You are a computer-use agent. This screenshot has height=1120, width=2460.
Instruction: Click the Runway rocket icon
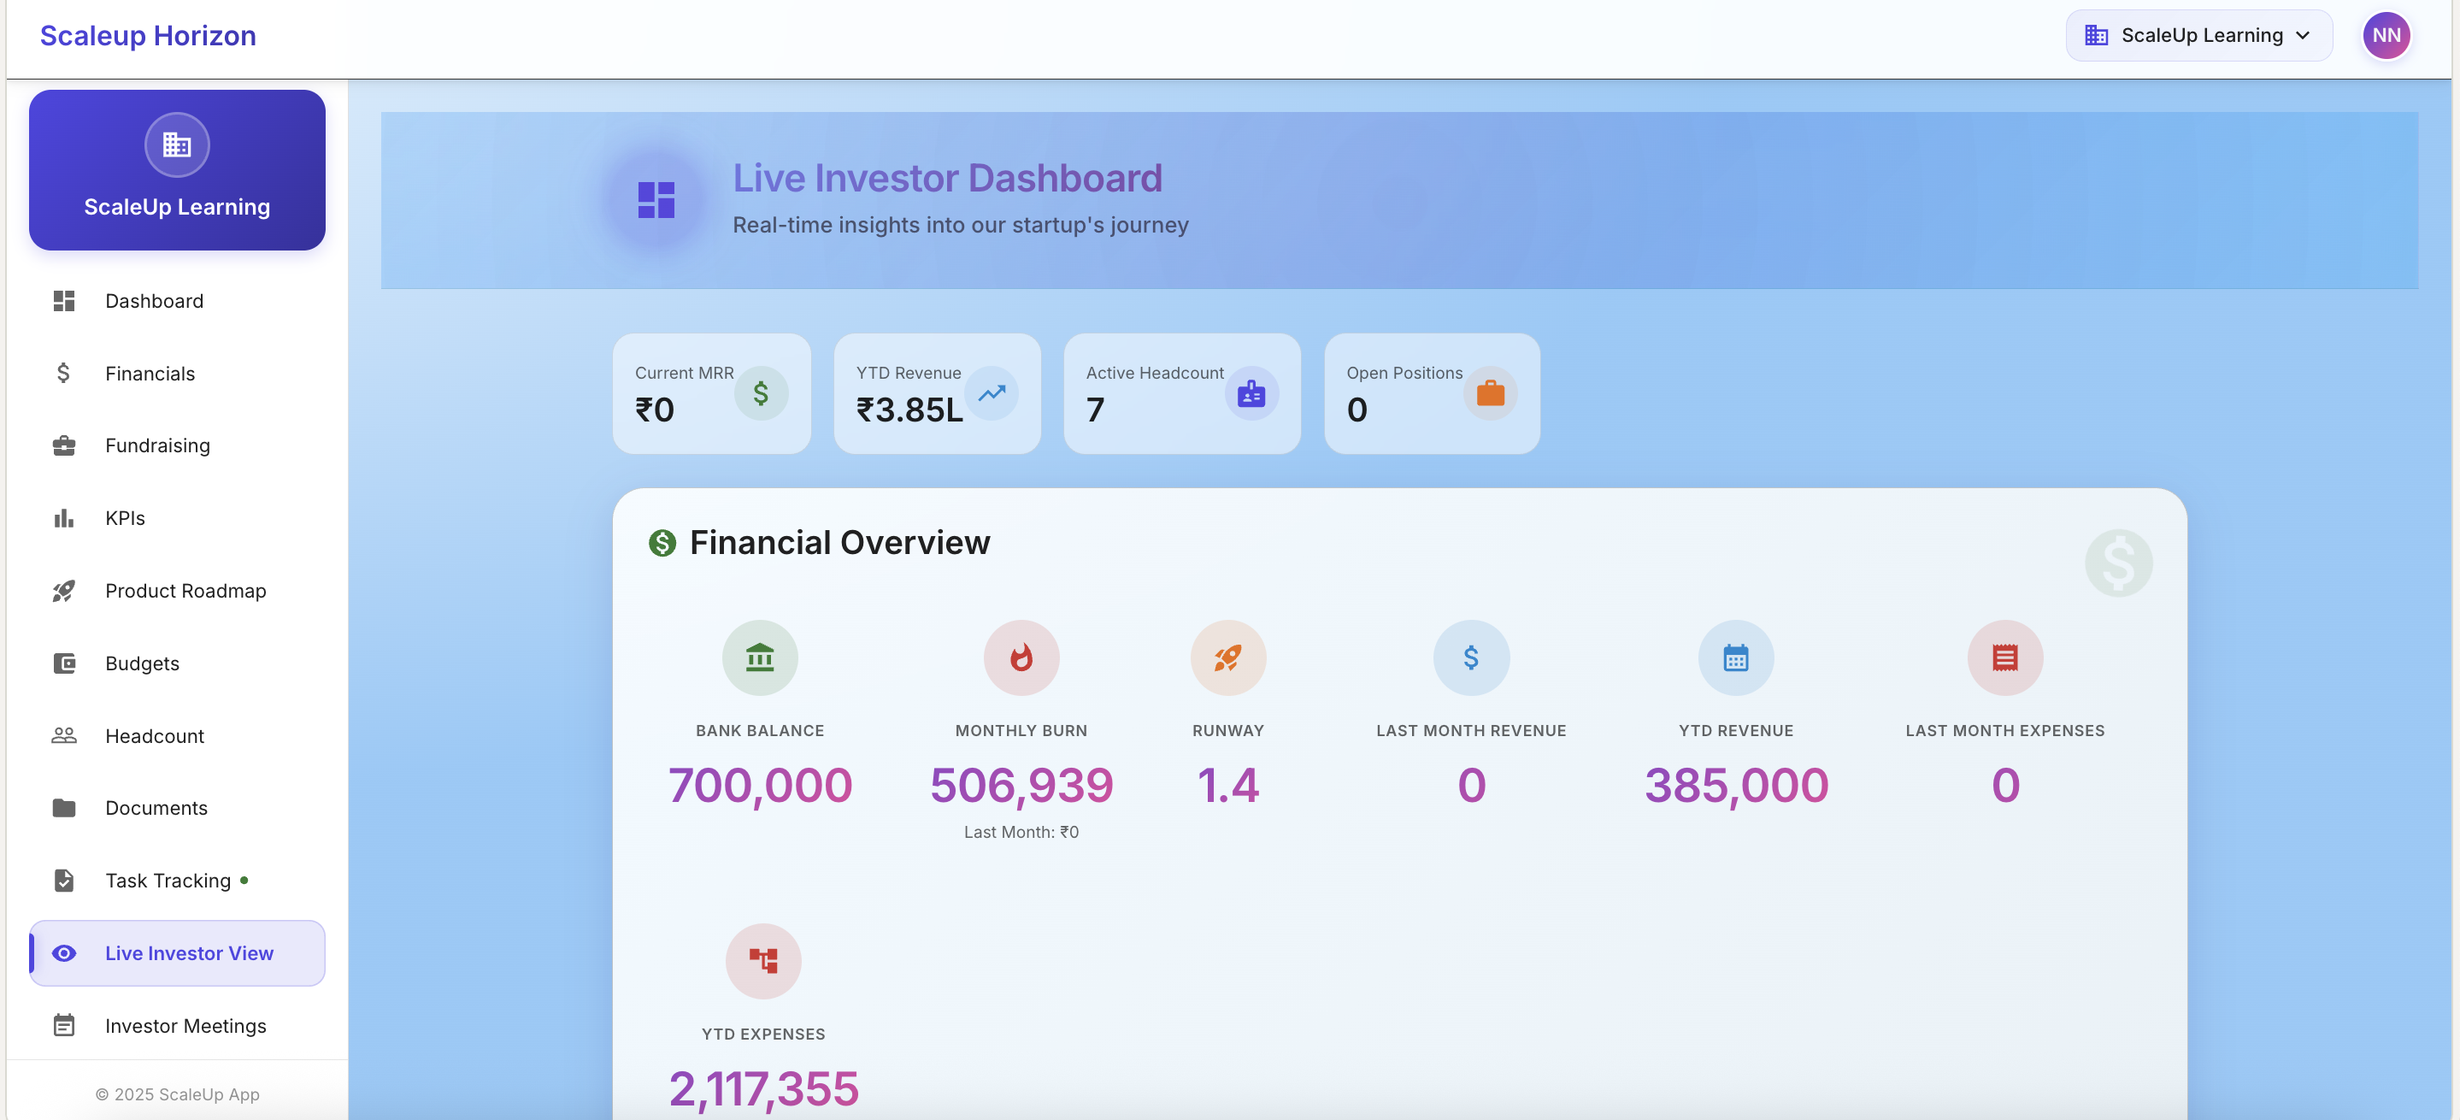pyautogui.click(x=1228, y=657)
